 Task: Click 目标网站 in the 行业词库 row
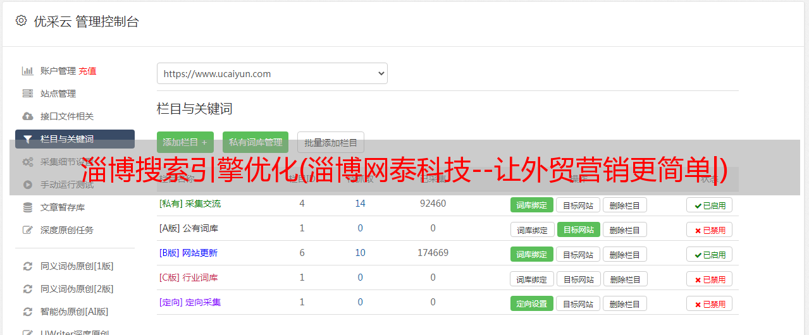coord(578,279)
